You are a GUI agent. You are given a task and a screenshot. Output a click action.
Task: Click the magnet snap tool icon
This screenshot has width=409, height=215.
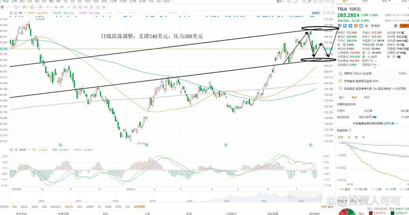[74, 7]
